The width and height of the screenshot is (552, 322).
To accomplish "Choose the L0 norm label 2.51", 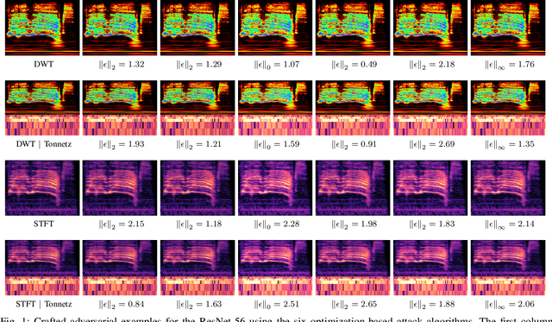I will tap(277, 305).
